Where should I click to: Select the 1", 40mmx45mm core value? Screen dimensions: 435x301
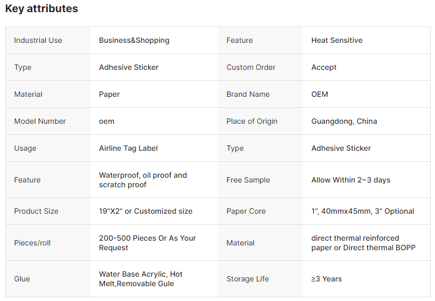point(363,211)
